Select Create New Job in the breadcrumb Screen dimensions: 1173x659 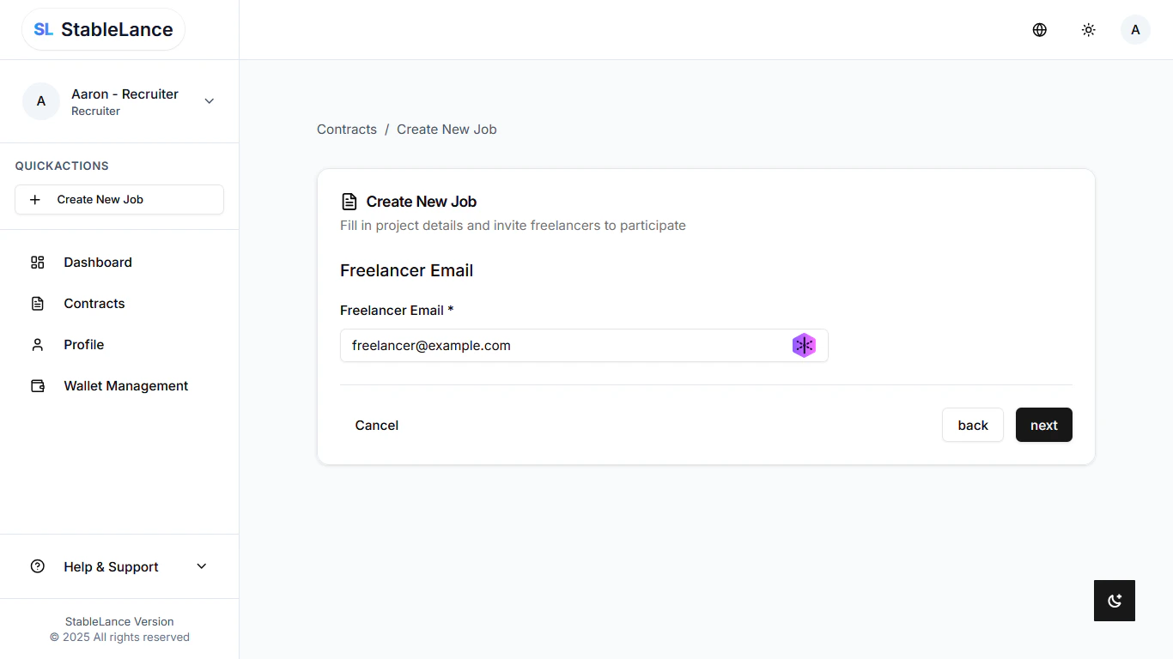pos(447,129)
